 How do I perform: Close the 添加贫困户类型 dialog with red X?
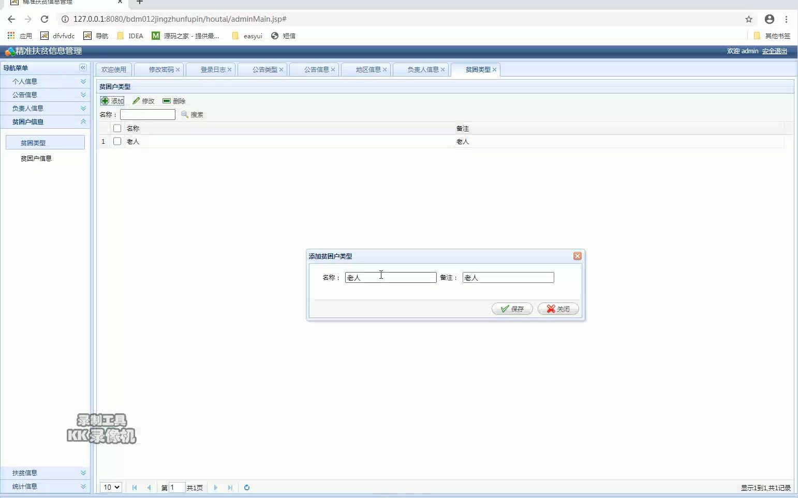[x=578, y=256]
